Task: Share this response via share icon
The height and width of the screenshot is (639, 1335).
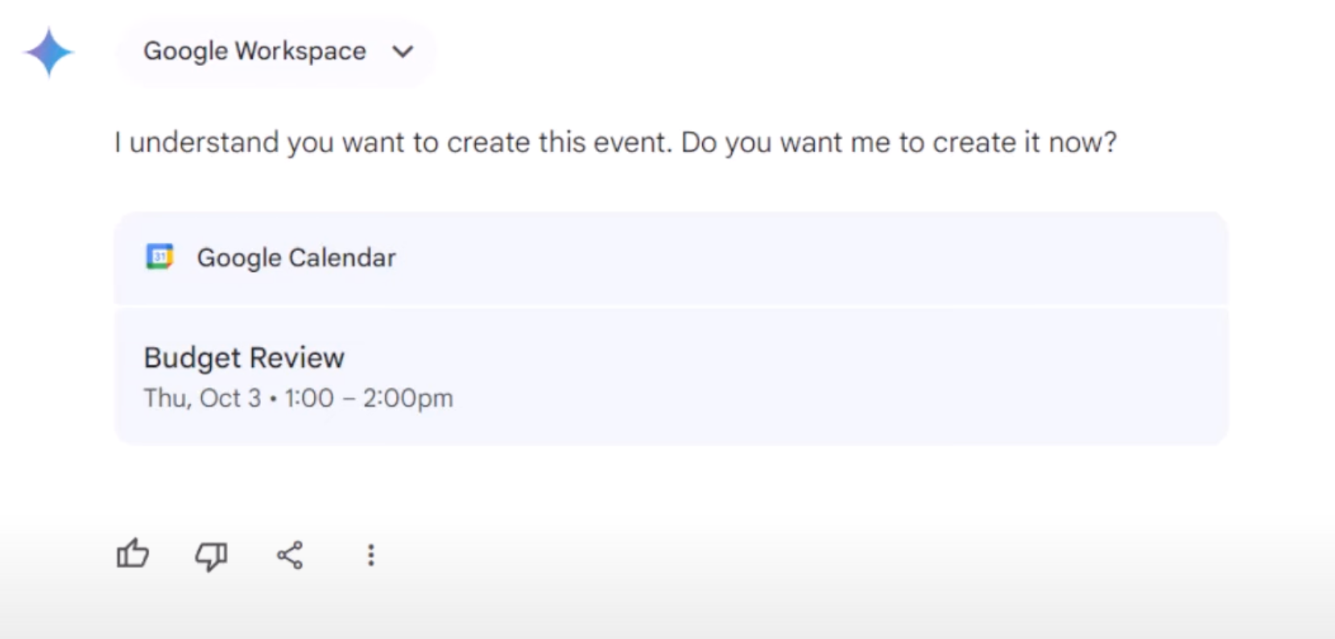Action: pyautogui.click(x=290, y=555)
